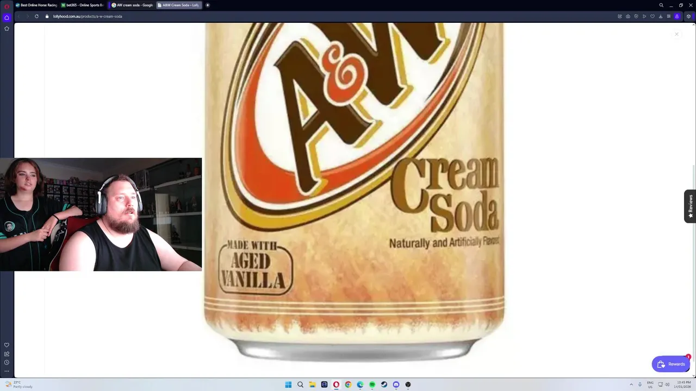This screenshot has height=391, width=696.
Task: Take a snapshot with camera icon
Action: [628, 16]
